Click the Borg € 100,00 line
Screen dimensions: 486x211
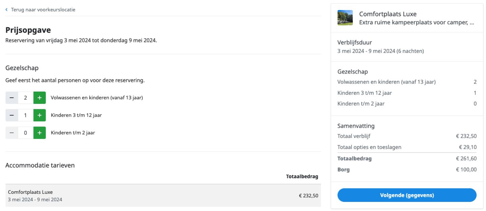click(x=407, y=170)
